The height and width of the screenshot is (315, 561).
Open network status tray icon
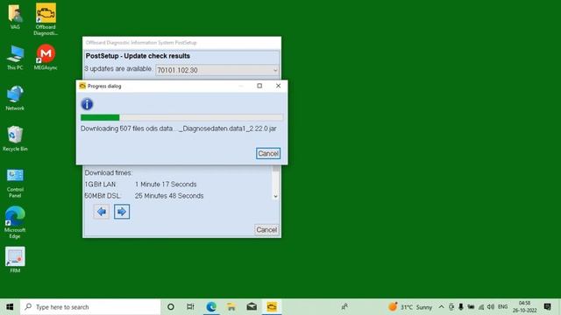pos(481,307)
